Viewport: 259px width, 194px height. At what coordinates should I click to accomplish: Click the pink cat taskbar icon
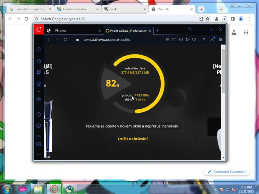click(23, 189)
